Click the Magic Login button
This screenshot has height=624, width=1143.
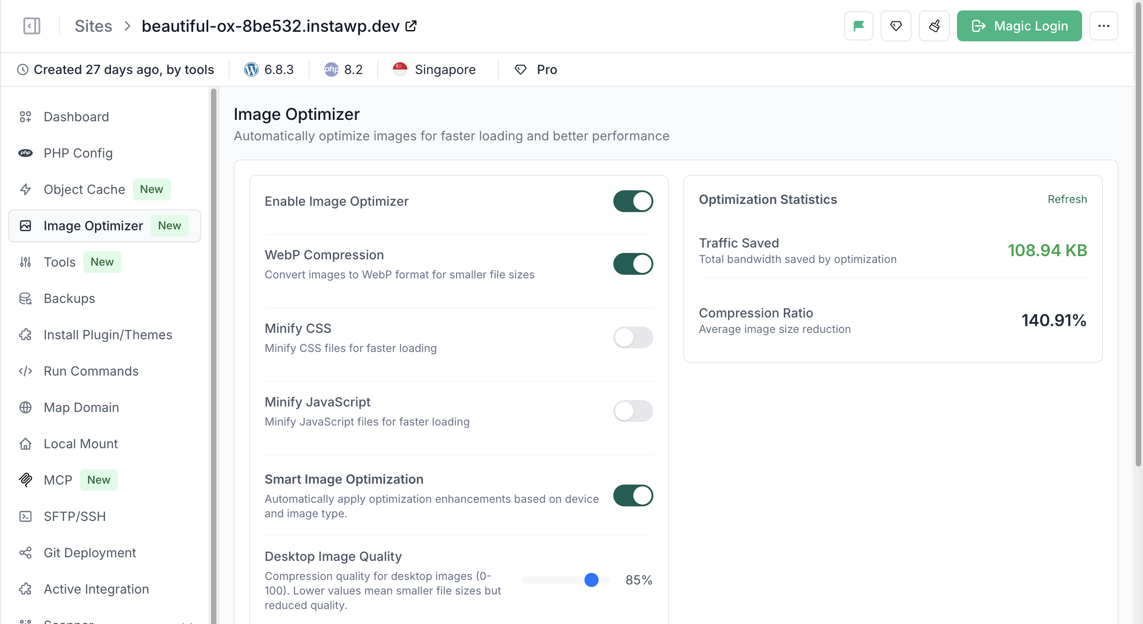(1019, 26)
